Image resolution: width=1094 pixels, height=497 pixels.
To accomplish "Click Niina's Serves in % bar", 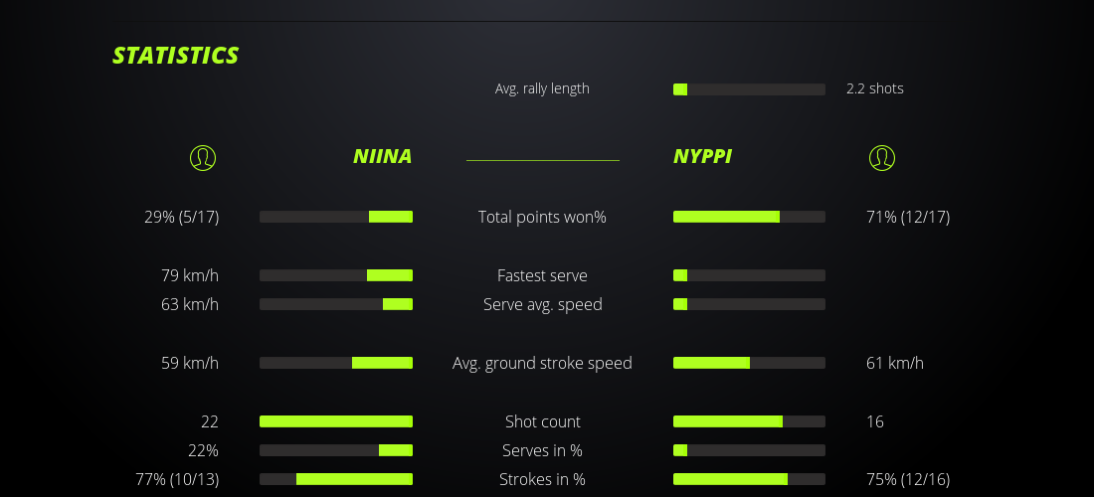I will [336, 450].
